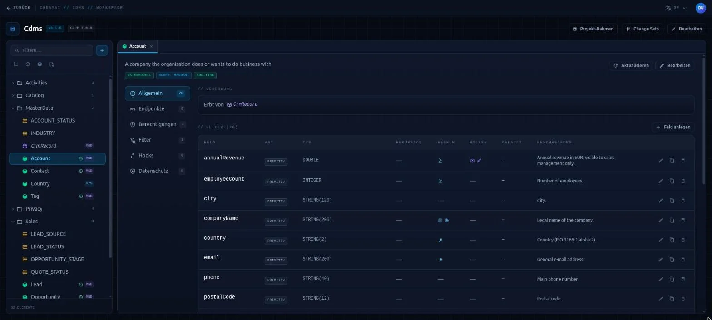This screenshot has width=712, height=320.
Task: Copy the employeeCount field
Action: tap(672, 181)
